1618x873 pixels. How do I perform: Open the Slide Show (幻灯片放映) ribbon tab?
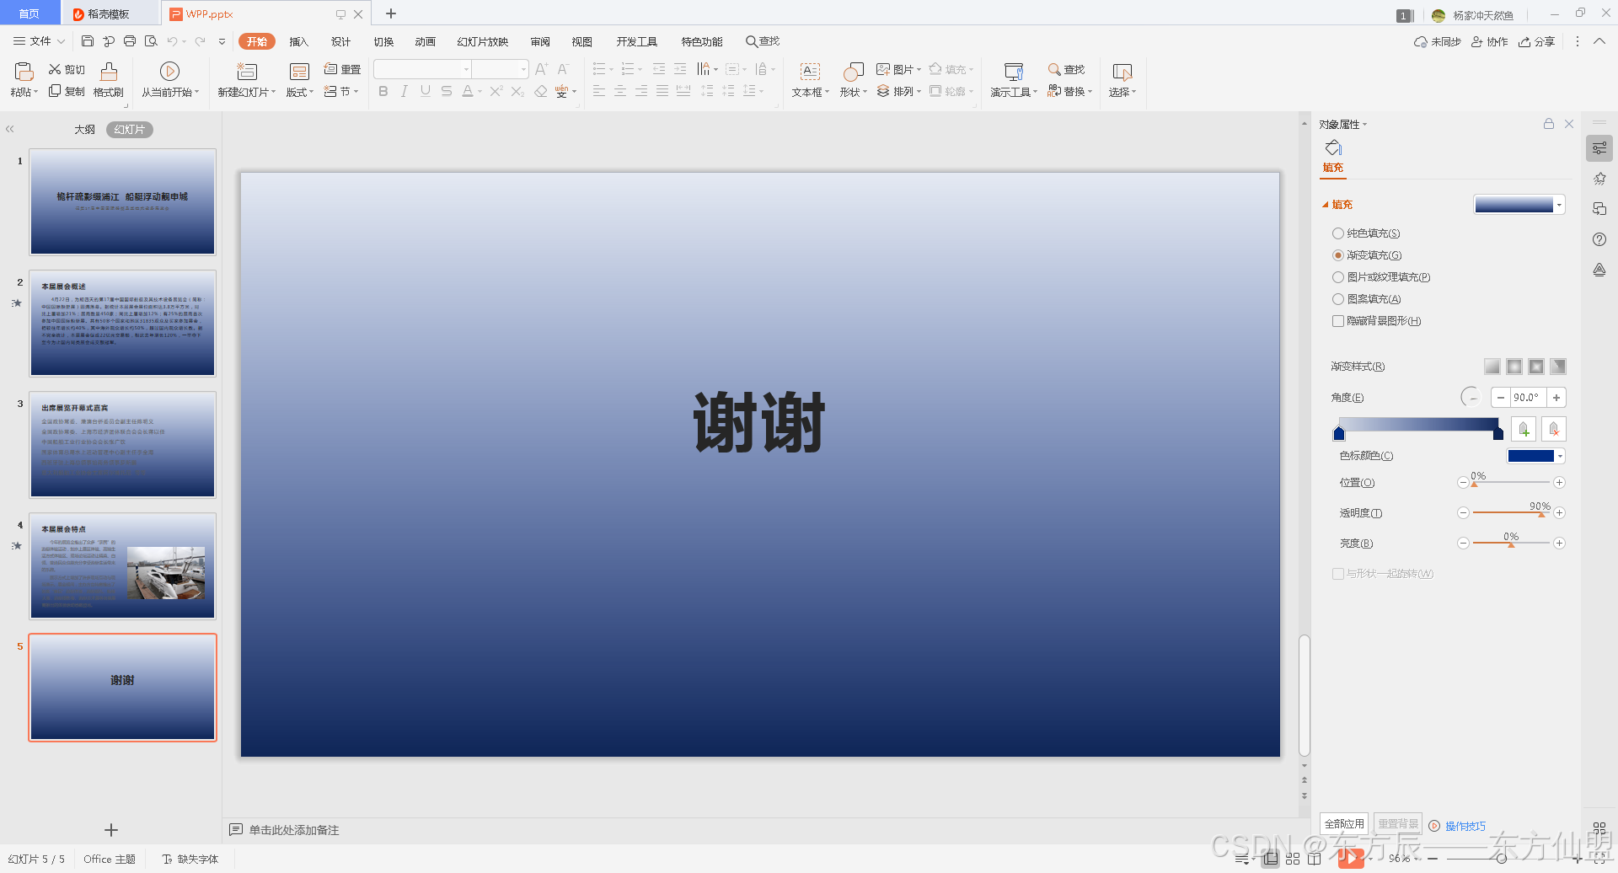pyautogui.click(x=483, y=41)
